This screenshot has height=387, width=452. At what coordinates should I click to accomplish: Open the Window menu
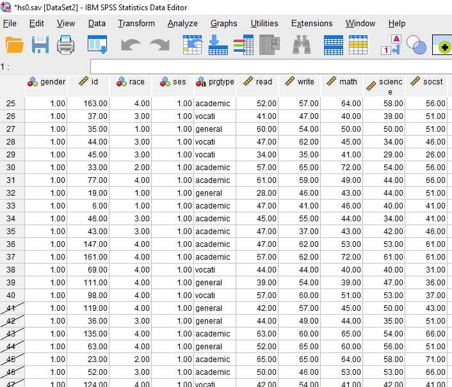point(360,23)
